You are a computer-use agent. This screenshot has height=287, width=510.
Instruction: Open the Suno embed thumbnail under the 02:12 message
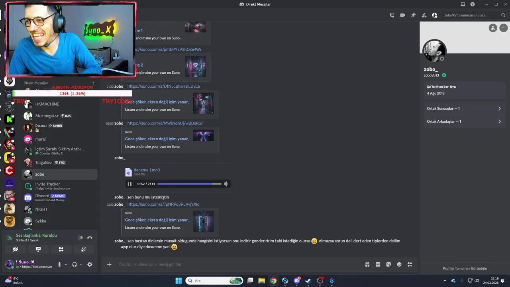(x=204, y=221)
